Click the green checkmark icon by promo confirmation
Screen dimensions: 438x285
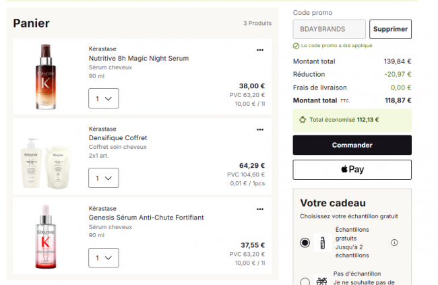[296, 46]
